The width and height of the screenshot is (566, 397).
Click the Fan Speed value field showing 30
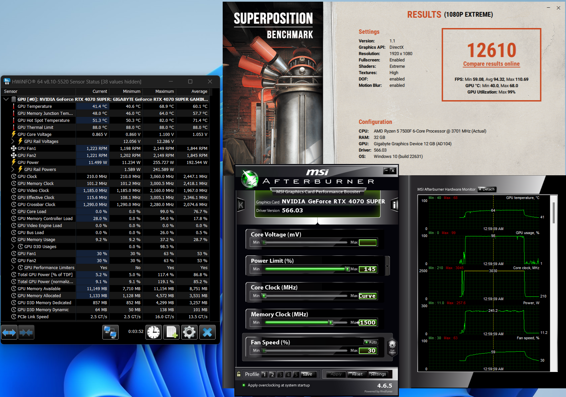click(x=368, y=351)
